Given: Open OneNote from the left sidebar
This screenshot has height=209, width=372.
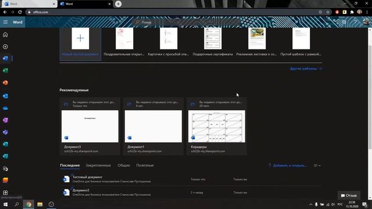Looking at the screenshot, I should click(5, 120).
